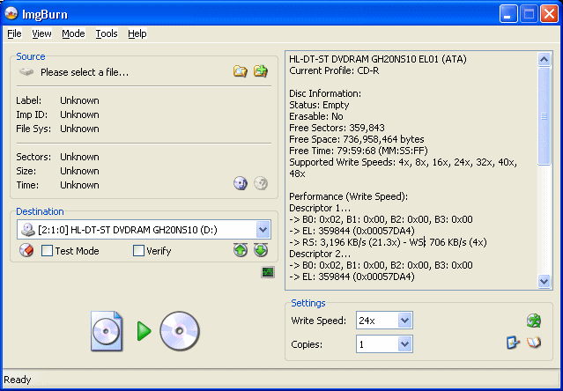Enable the Test Mode checkbox
563x391 pixels.
click(x=47, y=250)
